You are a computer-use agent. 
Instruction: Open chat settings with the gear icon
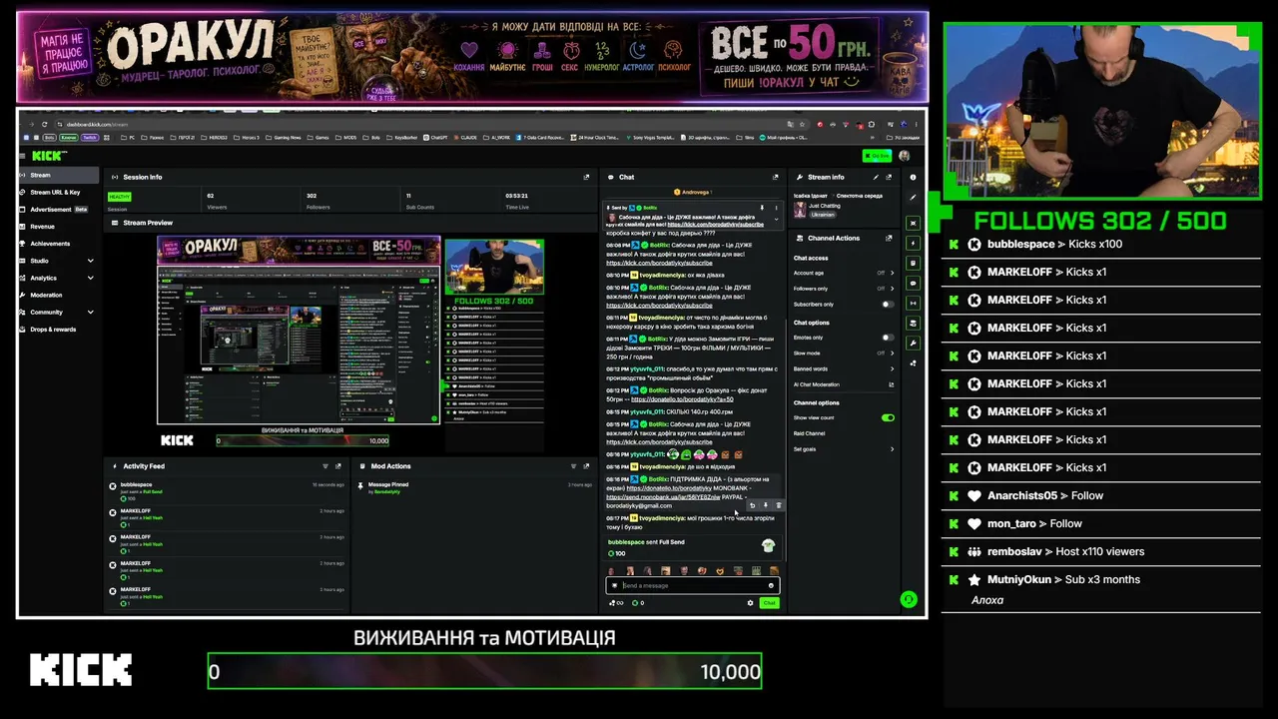[750, 603]
